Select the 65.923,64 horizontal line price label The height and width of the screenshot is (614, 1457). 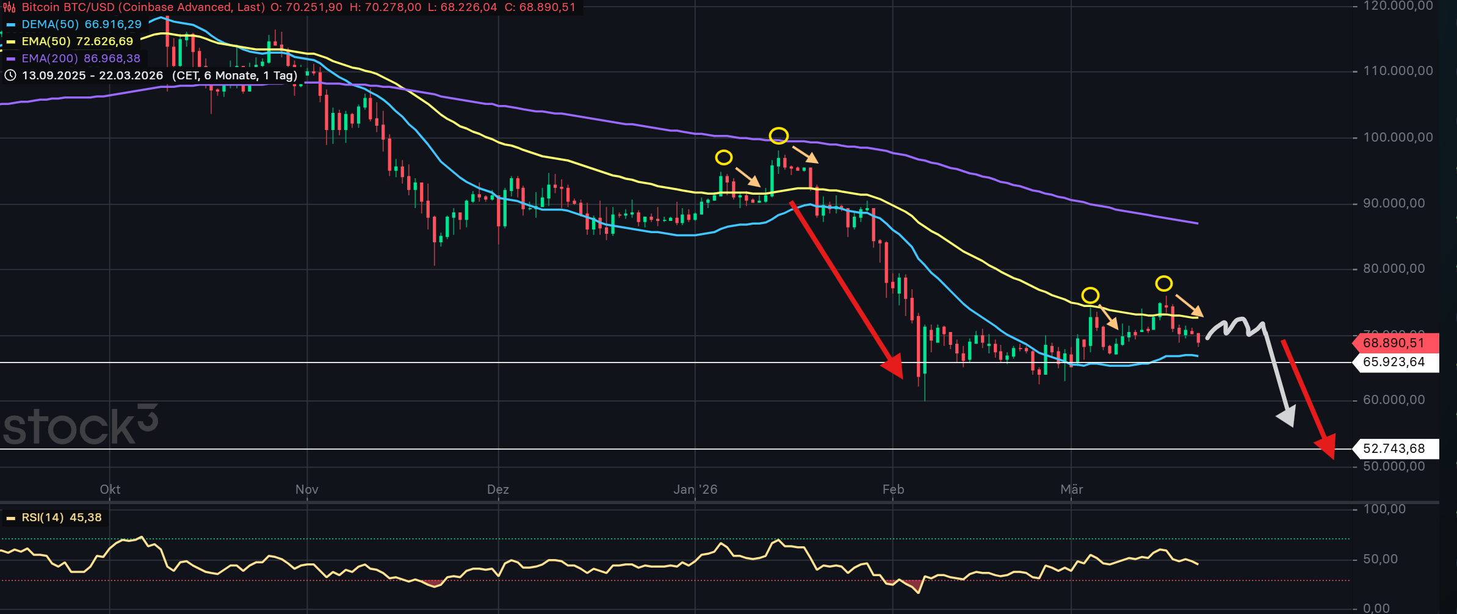coord(1395,362)
